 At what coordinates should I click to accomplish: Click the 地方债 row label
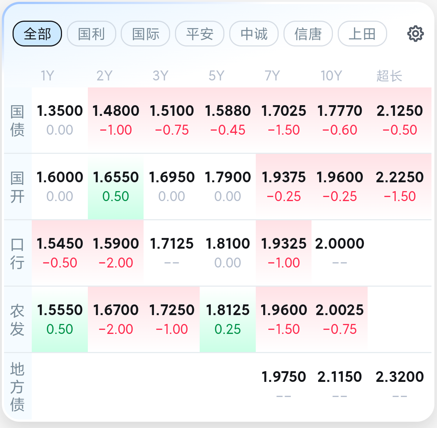click(x=17, y=387)
